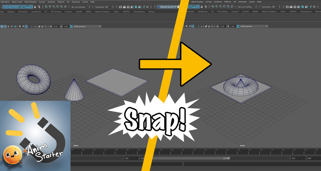Screen dimensions: 321x171
Task: Click Make Live magnet icon, left screenshot
Action: [x=65, y=7]
